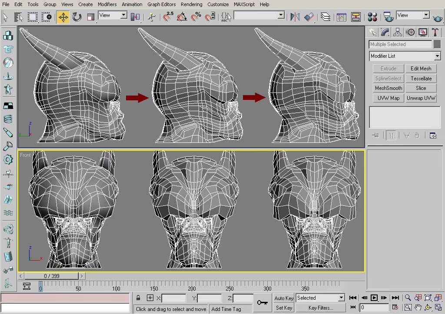Open Schematic View icon
445x314 pixels.
(355, 17)
